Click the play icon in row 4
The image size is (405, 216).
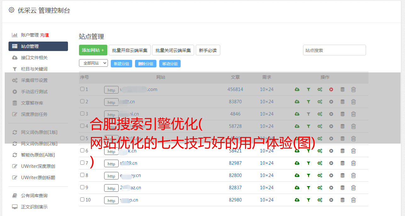coord(331,126)
